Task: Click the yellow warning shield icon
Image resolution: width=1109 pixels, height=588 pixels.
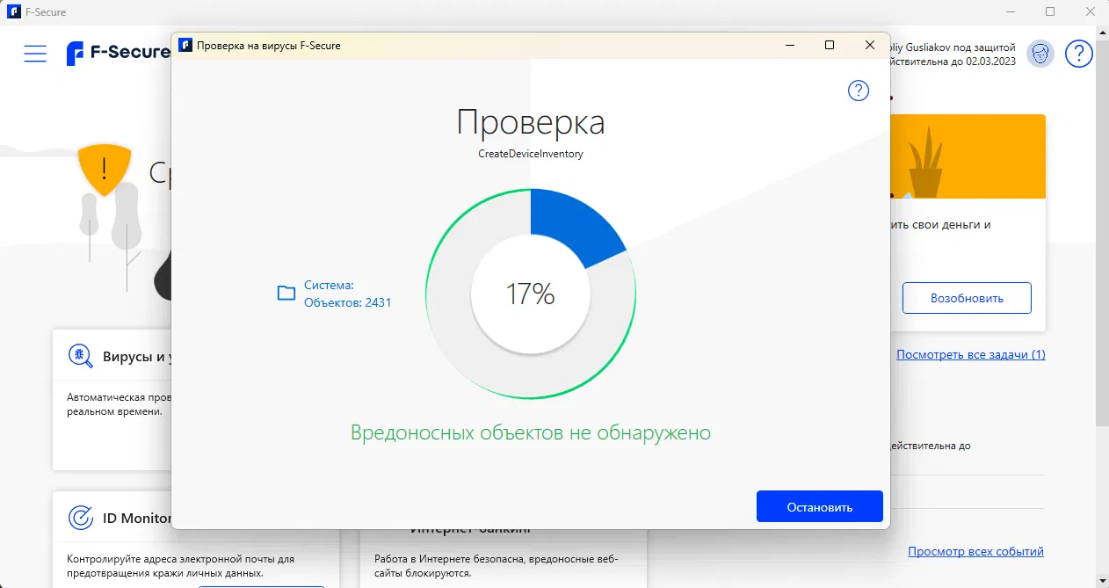Action: coord(105,168)
